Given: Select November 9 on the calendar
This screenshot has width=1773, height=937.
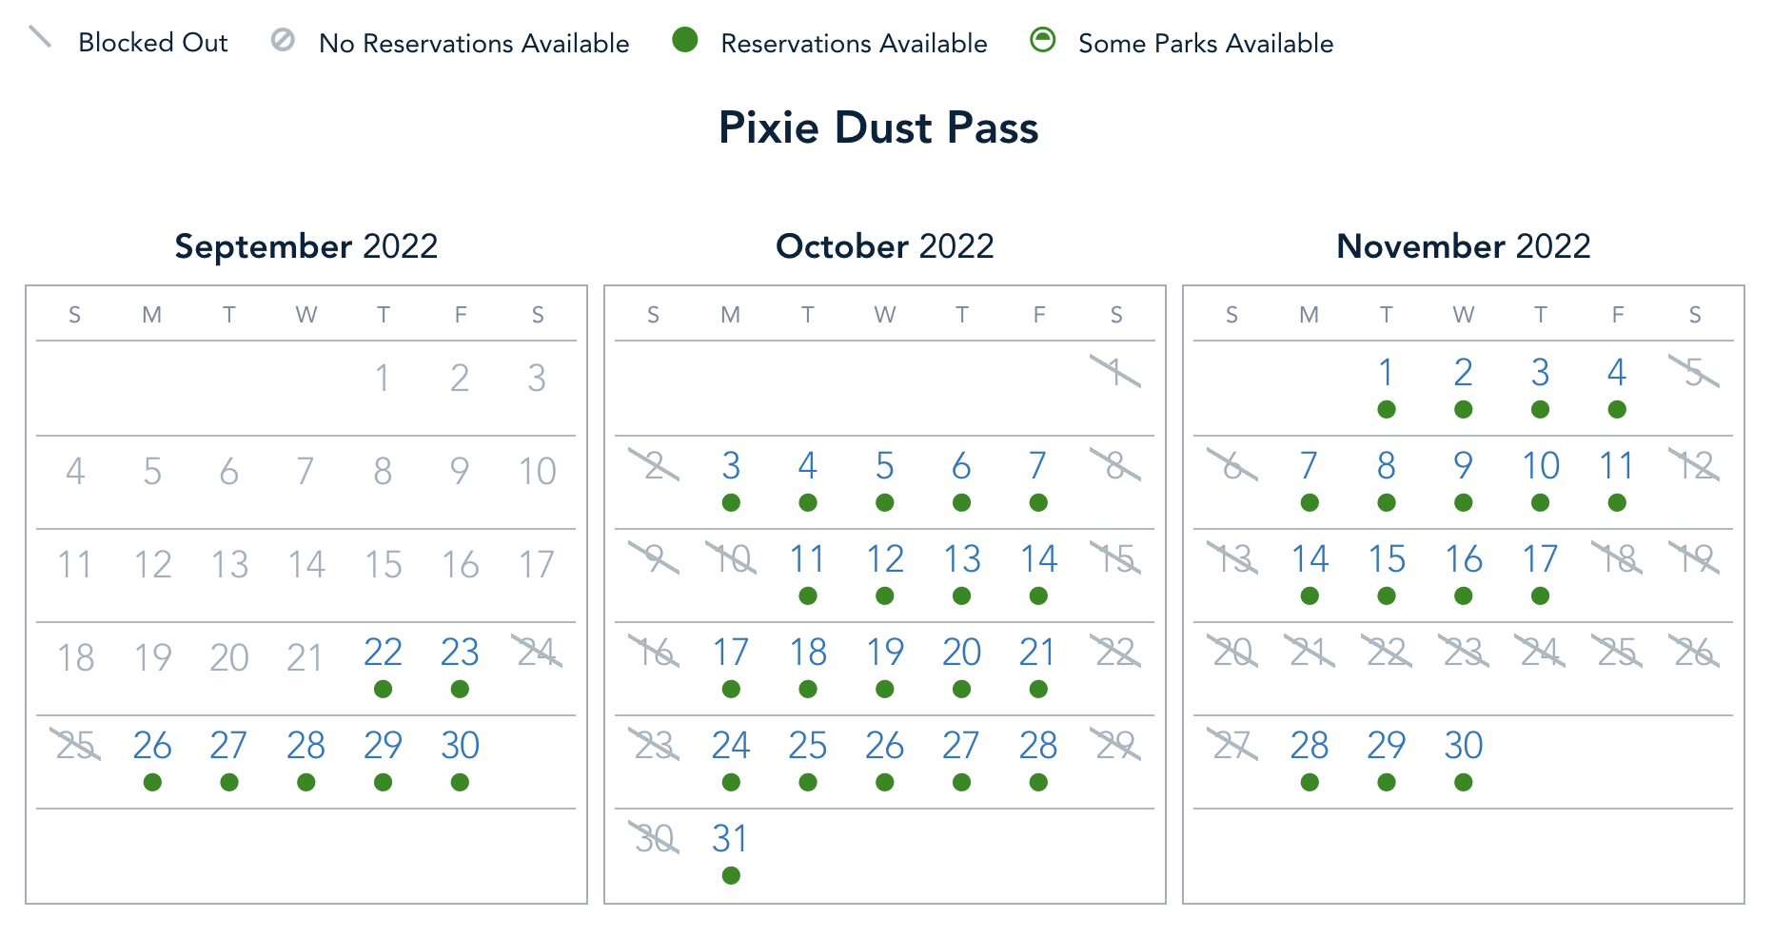Looking at the screenshot, I should (x=1464, y=466).
